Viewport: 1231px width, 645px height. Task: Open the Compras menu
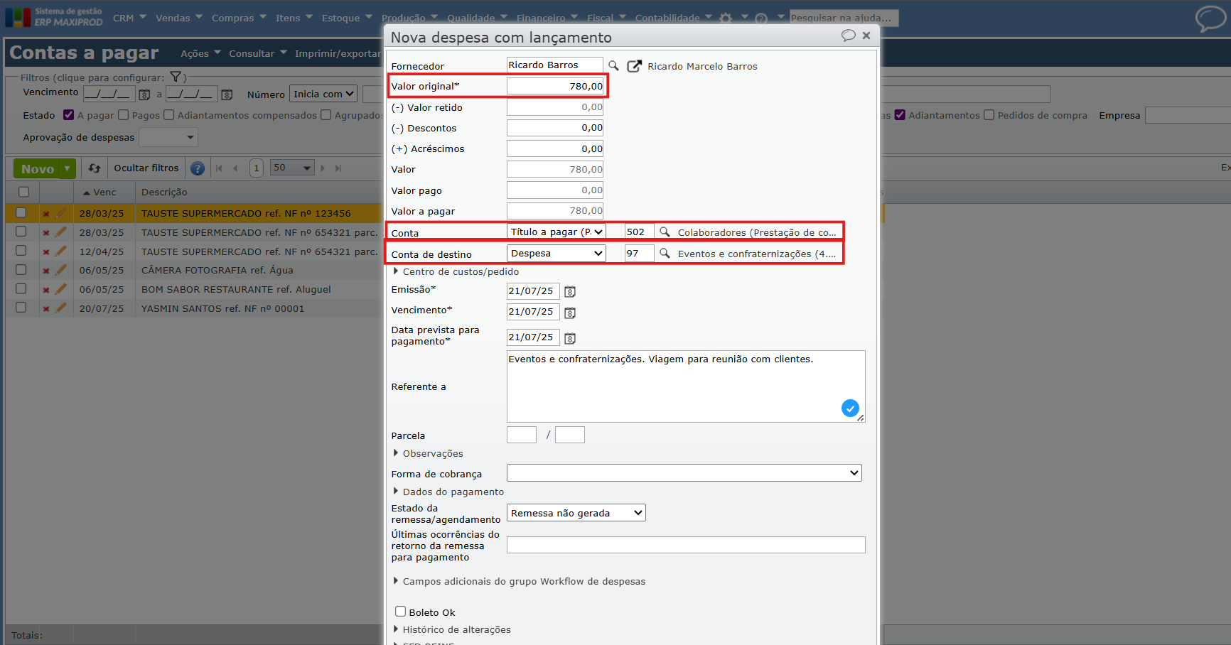coord(239,18)
